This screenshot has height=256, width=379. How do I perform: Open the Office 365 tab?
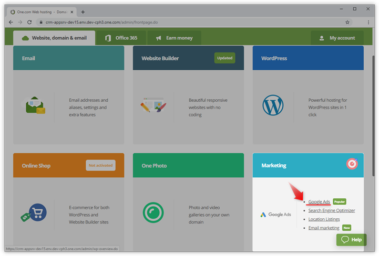point(121,38)
